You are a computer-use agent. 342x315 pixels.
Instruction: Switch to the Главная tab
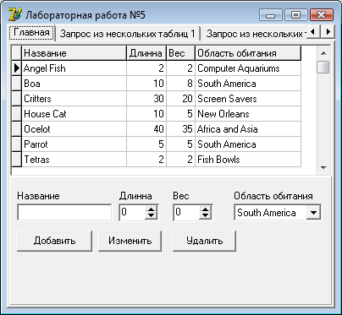31,33
